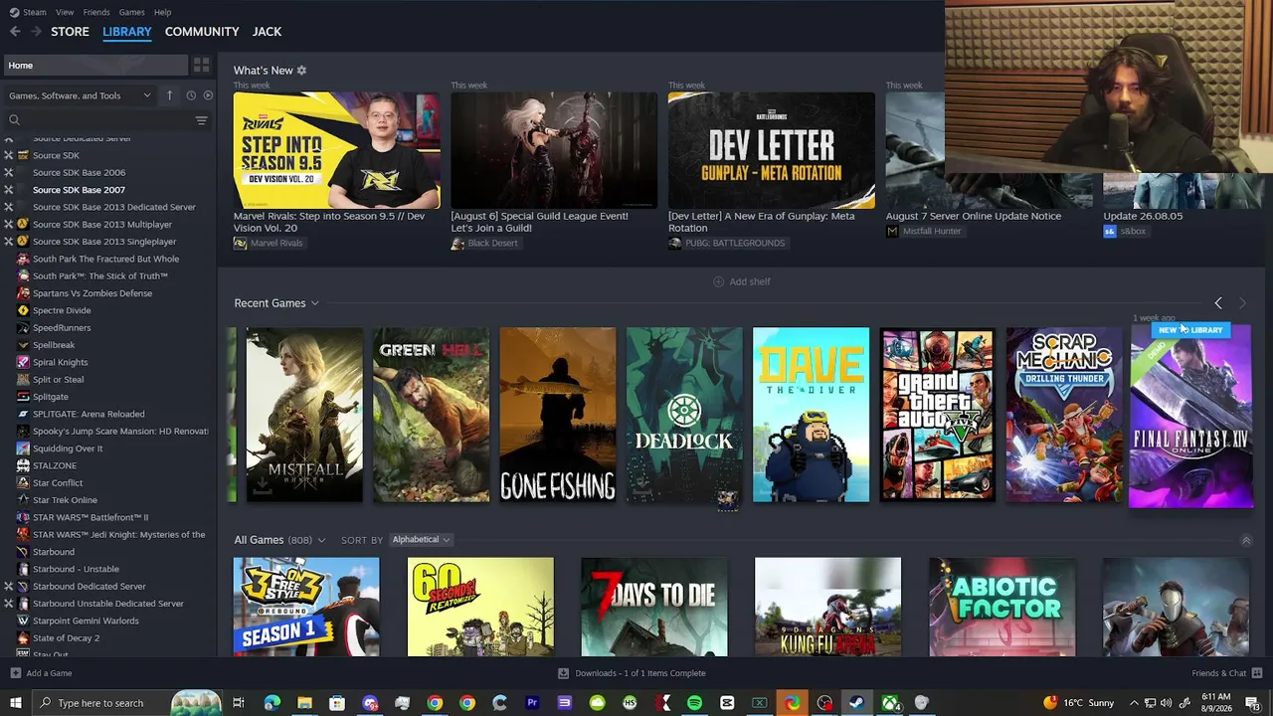
Task: Open the Games menu
Action: [x=131, y=12]
